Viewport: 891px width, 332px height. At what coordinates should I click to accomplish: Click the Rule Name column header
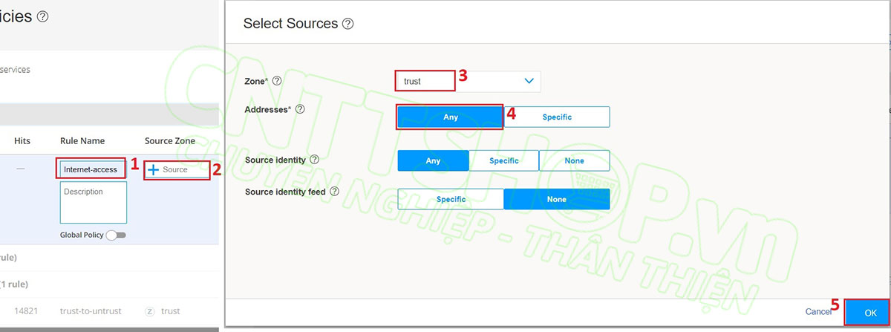(82, 141)
